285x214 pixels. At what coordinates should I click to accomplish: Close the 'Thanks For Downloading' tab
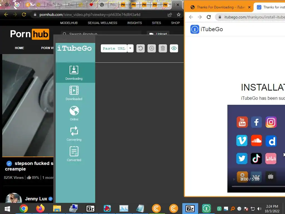(x=249, y=7)
